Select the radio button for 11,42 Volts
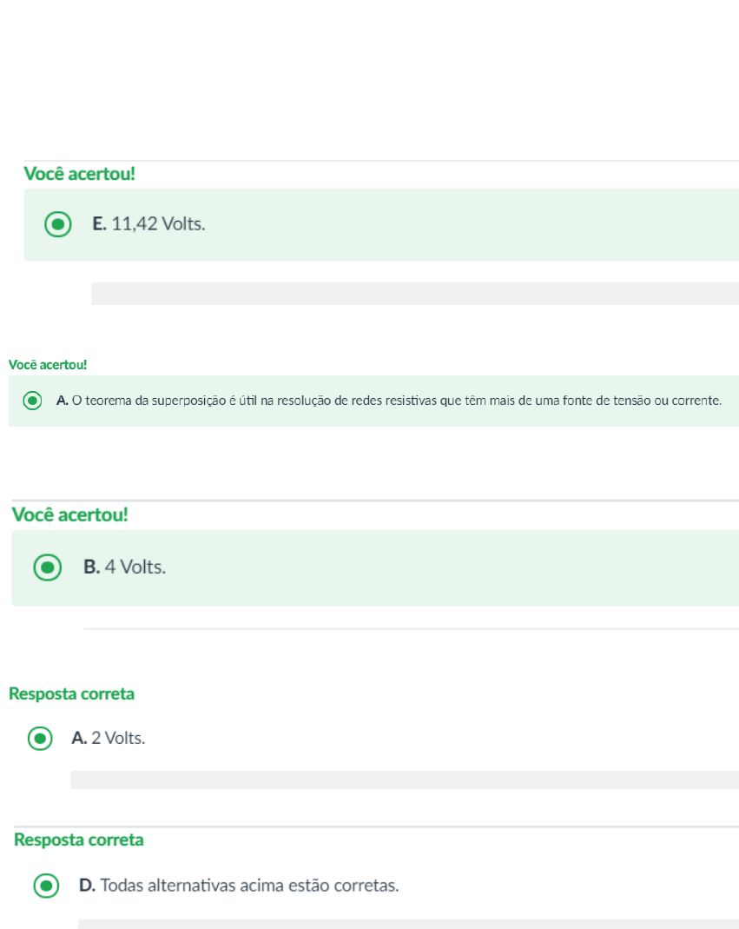The image size is (739, 929). pyautogui.click(x=58, y=224)
